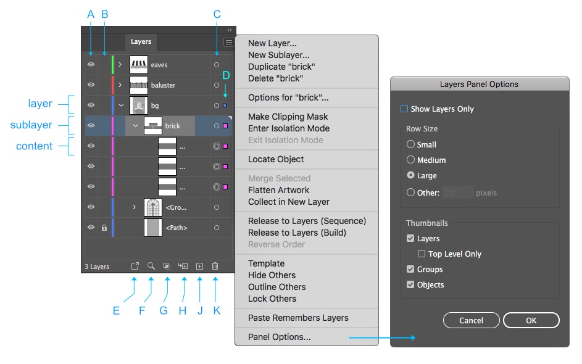Image resolution: width=582 pixels, height=364 pixels.
Task: Click the Export for Screens icon
Action: pyautogui.click(x=135, y=267)
